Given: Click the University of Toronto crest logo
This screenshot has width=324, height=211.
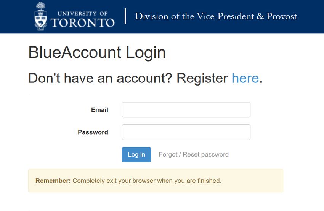Looking at the screenshot, I should coord(41,16).
